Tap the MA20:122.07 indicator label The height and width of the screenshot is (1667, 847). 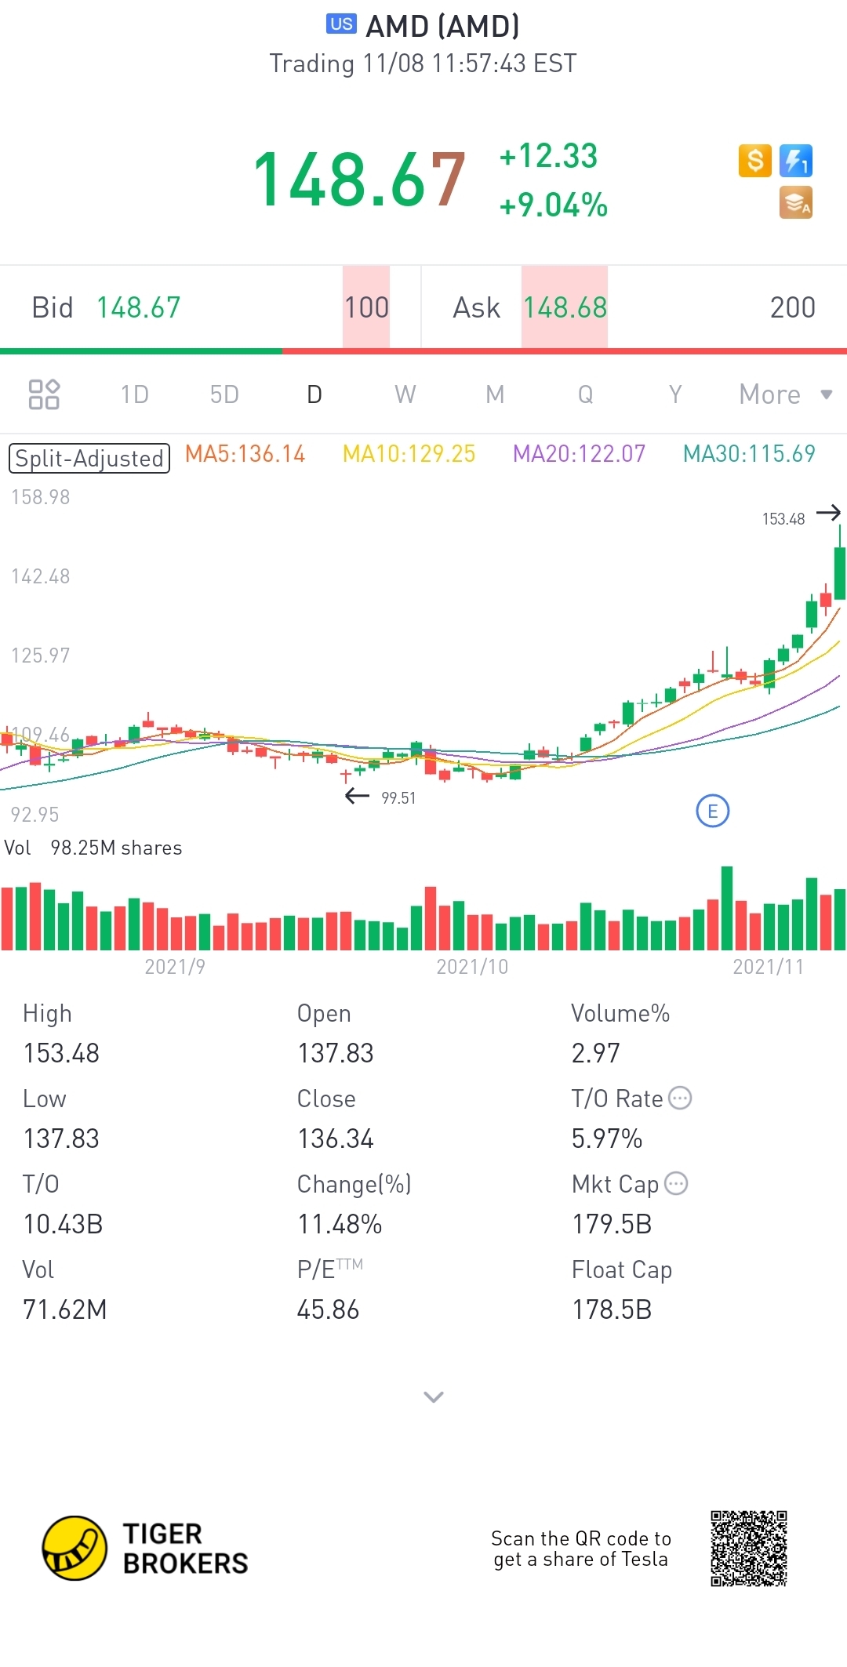[580, 454]
